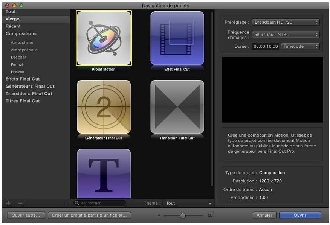Click Créer un projet à partir d'un fichier…
Viewport: 330px width, 225px height.
click(89, 215)
